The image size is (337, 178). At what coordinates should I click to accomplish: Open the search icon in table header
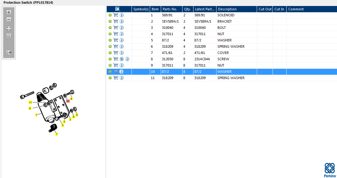point(118,9)
